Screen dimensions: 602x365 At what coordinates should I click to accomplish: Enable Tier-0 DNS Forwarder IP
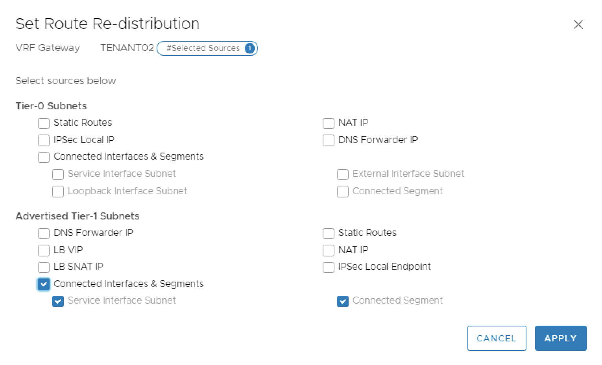328,140
